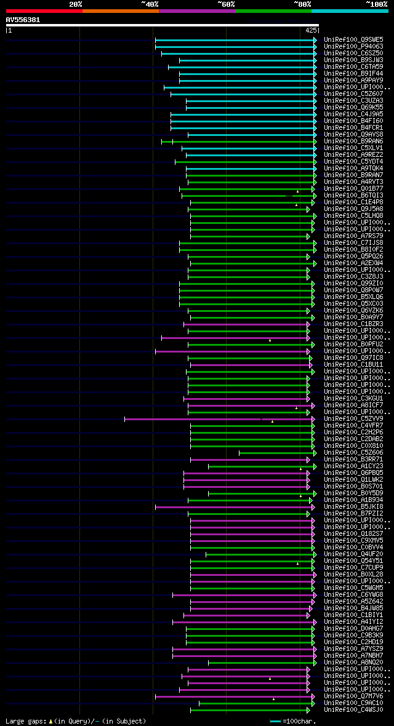The height and width of the screenshot is (726, 394).
Task: Click hit name UniRef100_A7YSZ9
Action: point(353,648)
